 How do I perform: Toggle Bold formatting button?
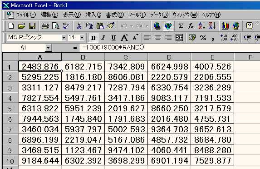point(93,38)
